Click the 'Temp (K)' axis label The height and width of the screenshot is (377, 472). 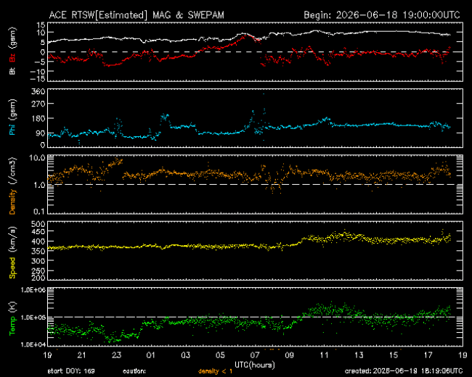[x=12, y=318]
